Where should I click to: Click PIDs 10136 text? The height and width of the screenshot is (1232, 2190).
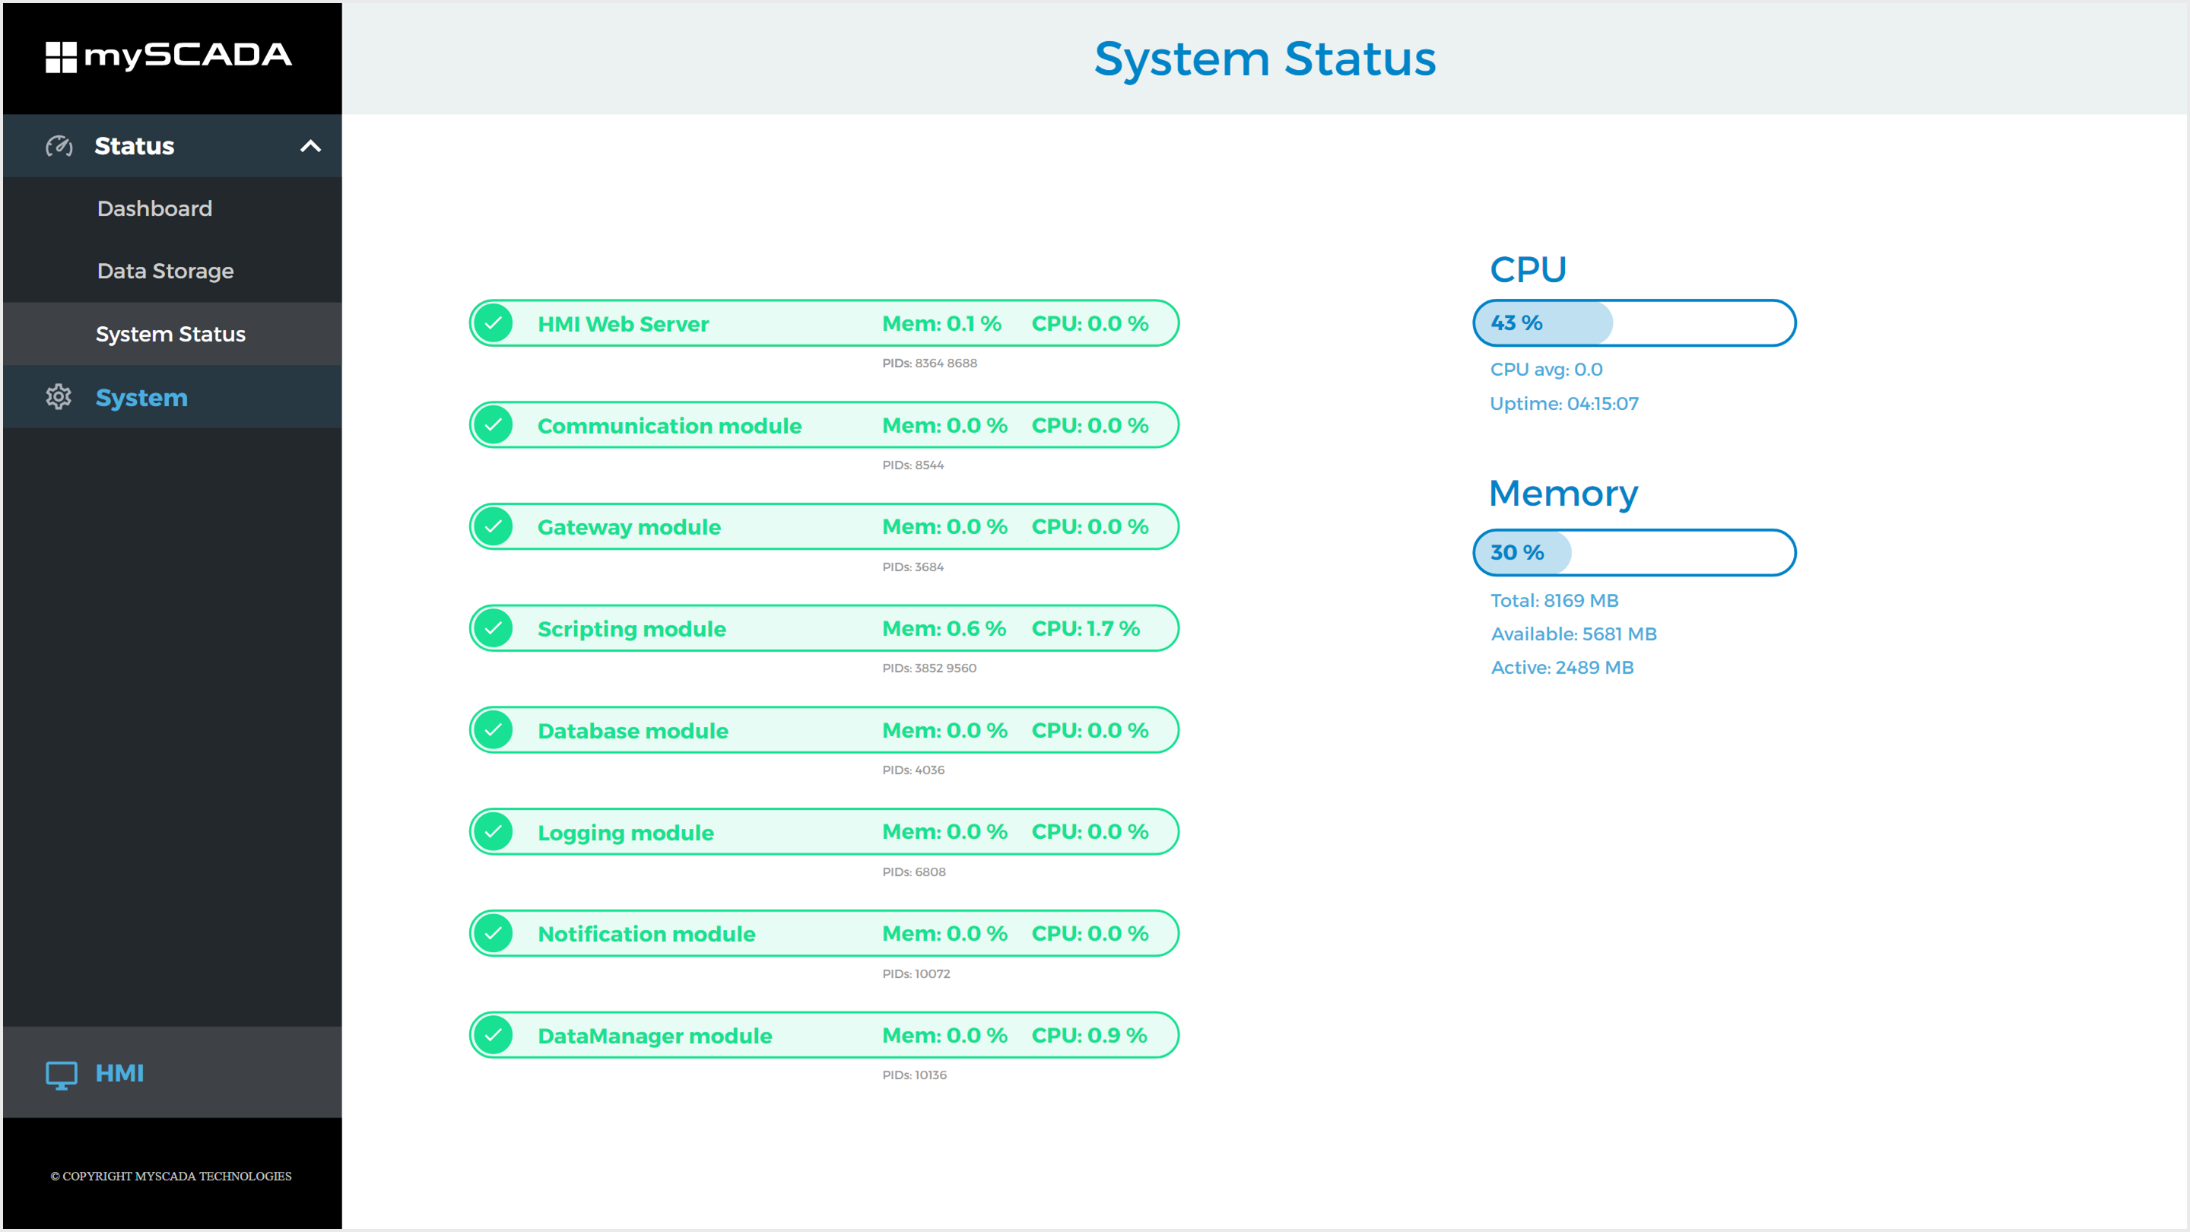pyautogui.click(x=915, y=1075)
